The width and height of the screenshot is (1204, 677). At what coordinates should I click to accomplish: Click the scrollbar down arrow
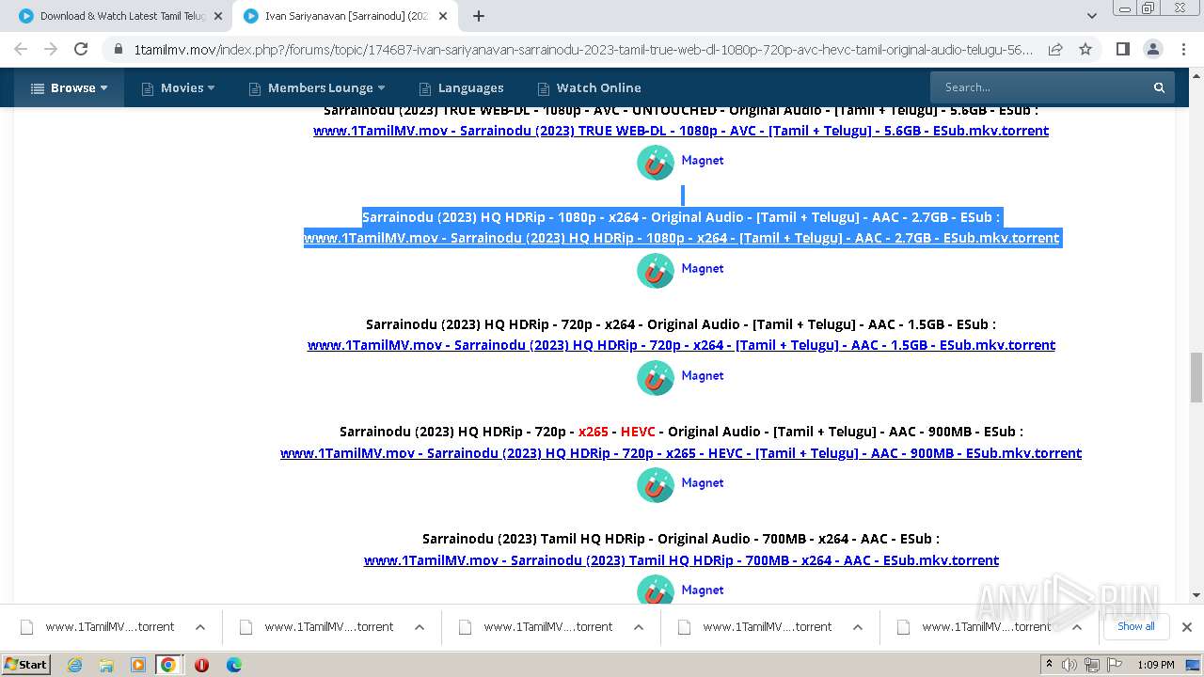pos(1196,594)
